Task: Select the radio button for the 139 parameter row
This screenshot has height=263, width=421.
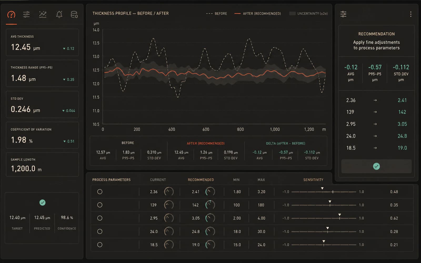Action: click(x=100, y=205)
